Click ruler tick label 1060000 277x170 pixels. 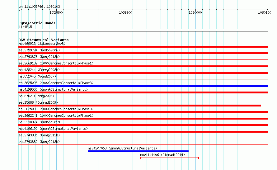click(195, 12)
